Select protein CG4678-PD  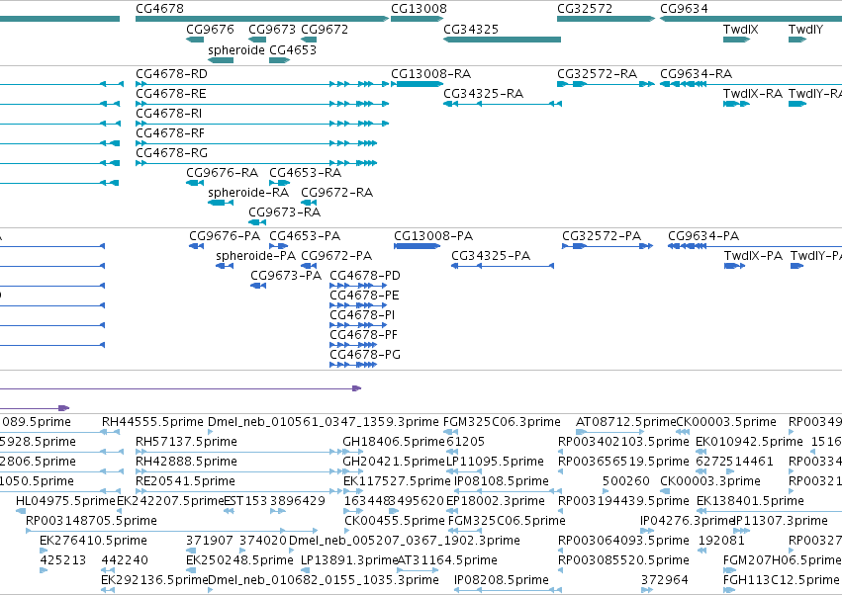pos(365,276)
